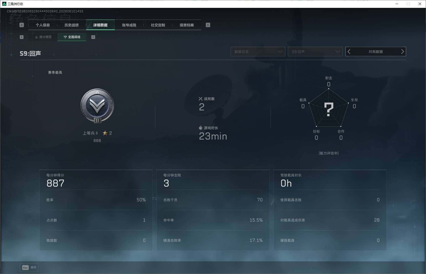
Task: Click the left arrow beside 对局数据
Action: point(349,52)
